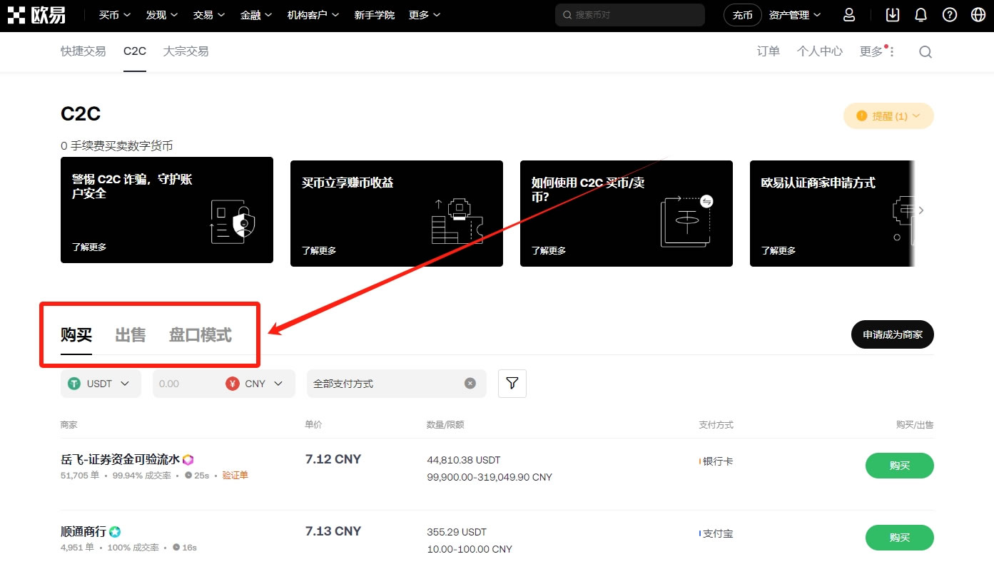This screenshot has width=994, height=569.
Task: Switch to the 出售 tab
Action: pos(130,335)
